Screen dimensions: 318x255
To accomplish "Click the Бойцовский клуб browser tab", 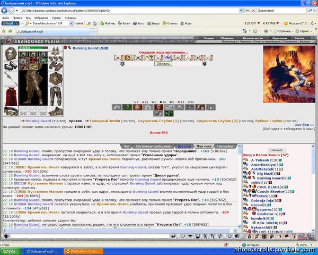I will click(53, 31).
